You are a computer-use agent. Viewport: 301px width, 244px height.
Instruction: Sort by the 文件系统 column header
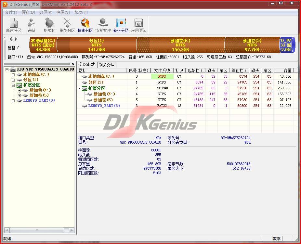(x=162, y=71)
